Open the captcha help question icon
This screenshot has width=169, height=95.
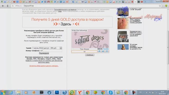click(107, 51)
